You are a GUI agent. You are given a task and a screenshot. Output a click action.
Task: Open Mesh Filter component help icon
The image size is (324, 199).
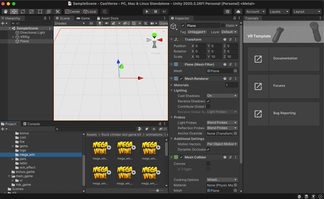pos(225,64)
